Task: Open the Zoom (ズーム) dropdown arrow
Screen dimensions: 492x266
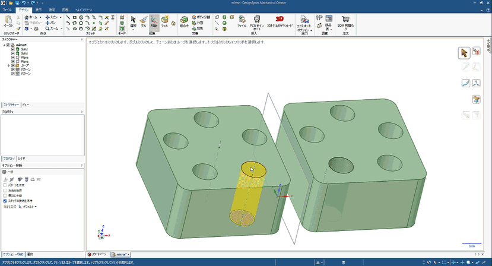Action: click(x=61, y=28)
